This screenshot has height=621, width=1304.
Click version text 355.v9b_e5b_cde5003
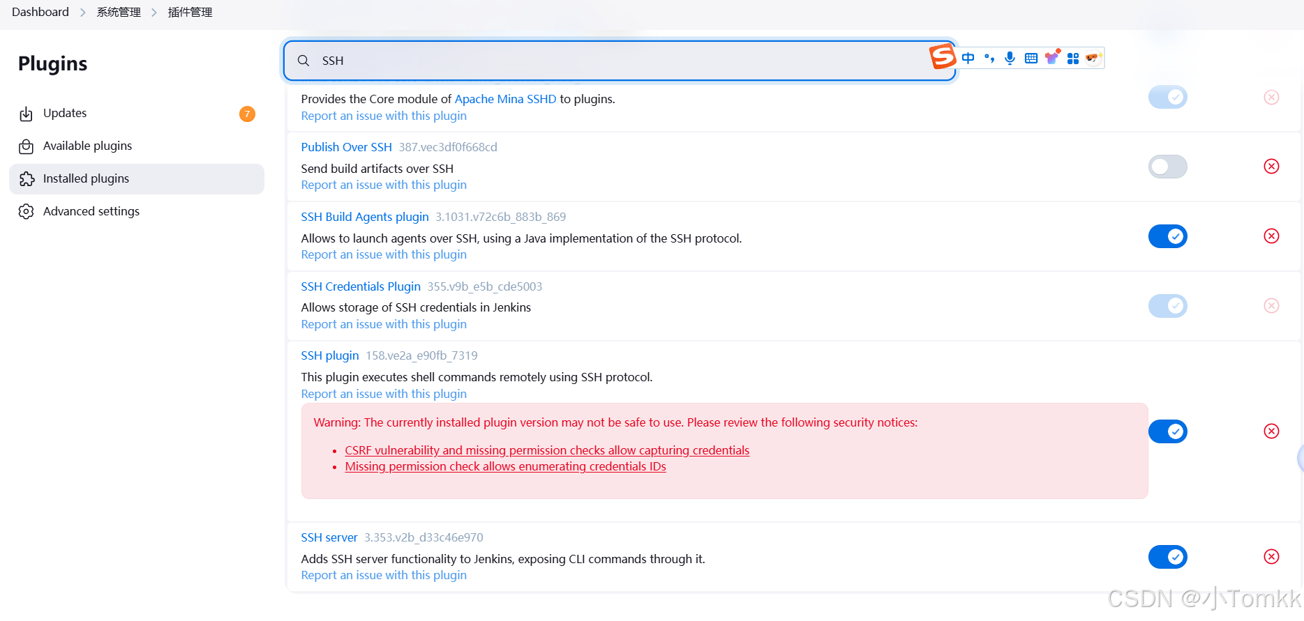pos(485,286)
